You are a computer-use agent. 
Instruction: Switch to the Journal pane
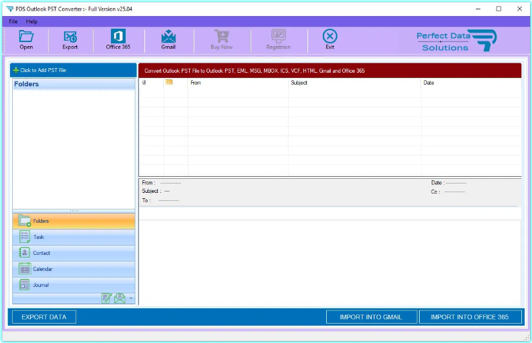click(74, 285)
